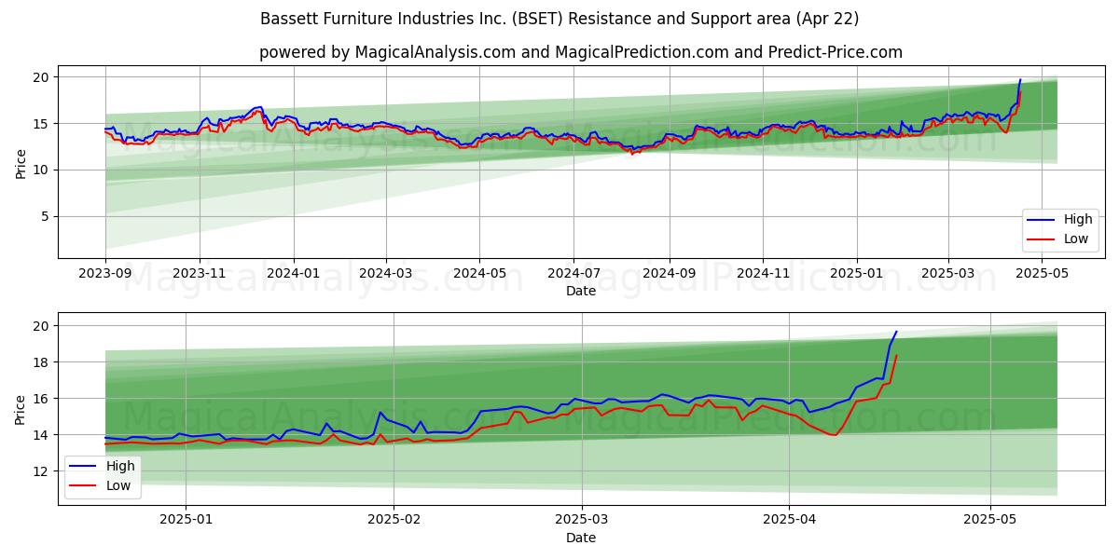
Task: Click the '16' price tick on bottom chart
Action: [x=41, y=399]
